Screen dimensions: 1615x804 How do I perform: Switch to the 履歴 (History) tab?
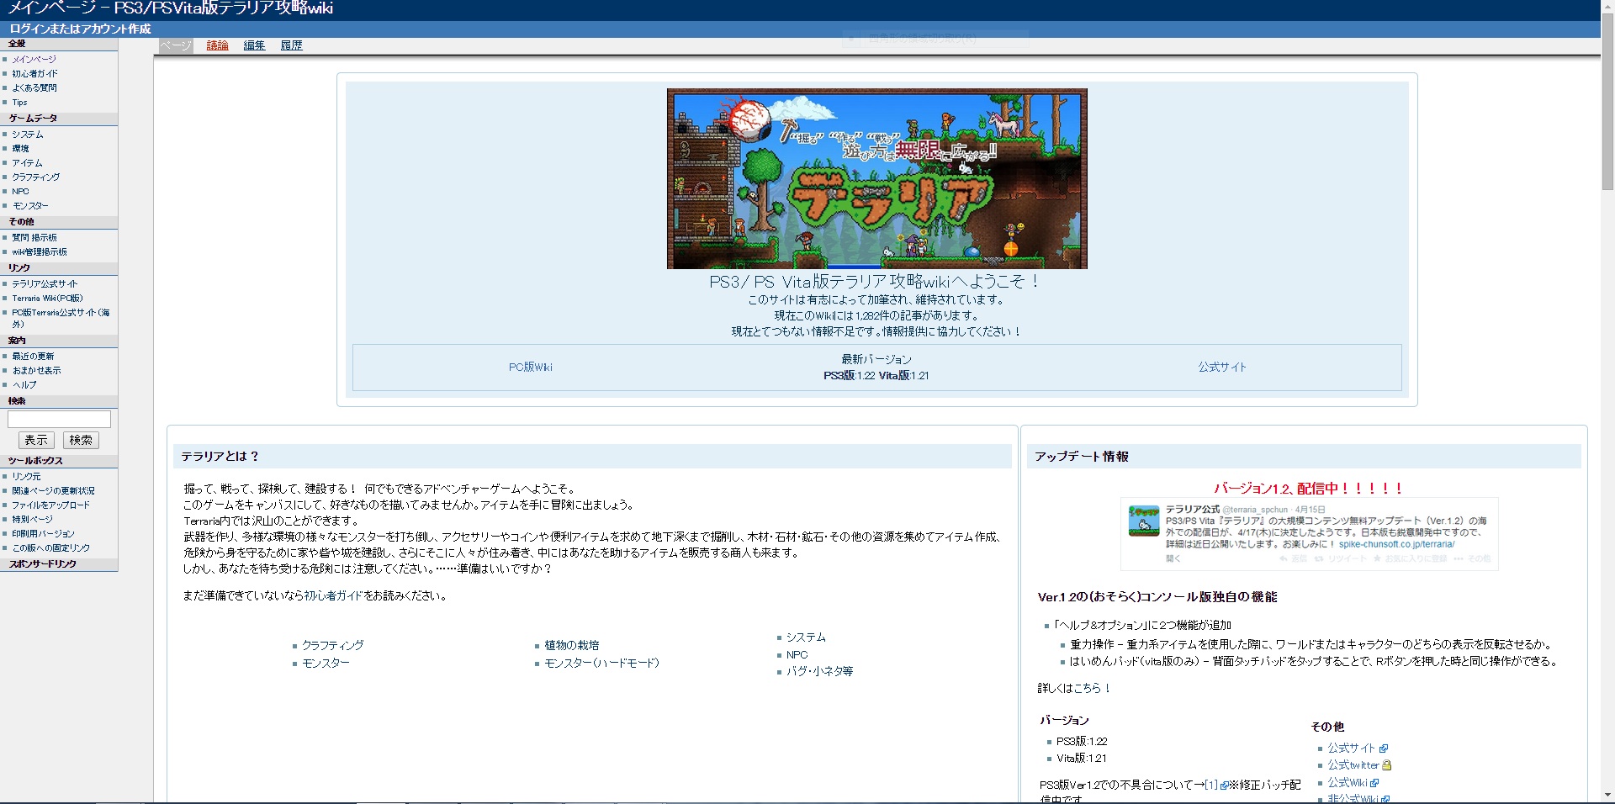[292, 45]
